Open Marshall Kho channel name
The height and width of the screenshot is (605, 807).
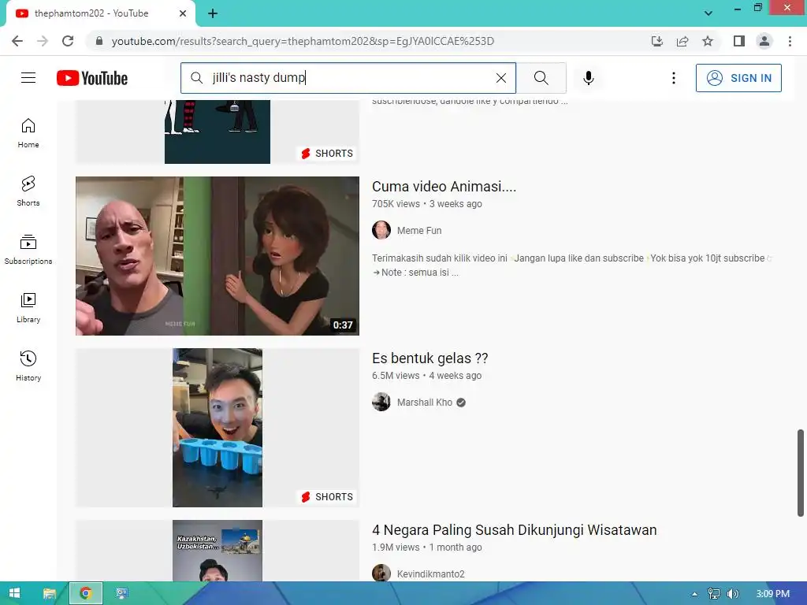[425, 403]
